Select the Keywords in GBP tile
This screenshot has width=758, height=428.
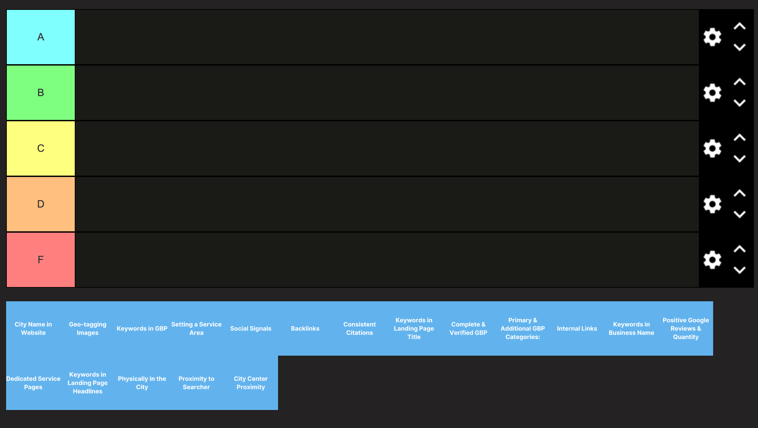click(x=142, y=328)
